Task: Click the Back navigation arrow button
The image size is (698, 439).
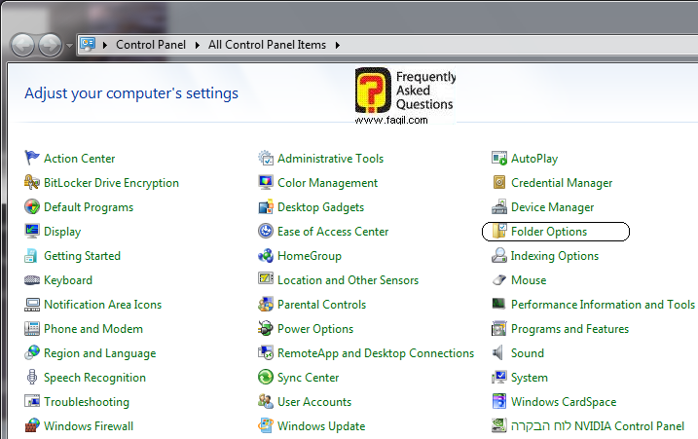Action: tap(23, 45)
